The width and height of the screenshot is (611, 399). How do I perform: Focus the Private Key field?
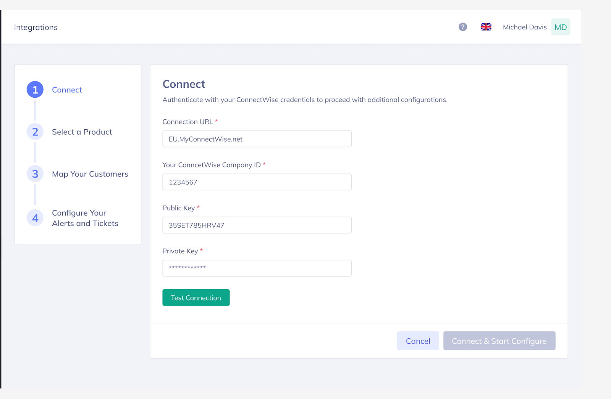tap(257, 268)
